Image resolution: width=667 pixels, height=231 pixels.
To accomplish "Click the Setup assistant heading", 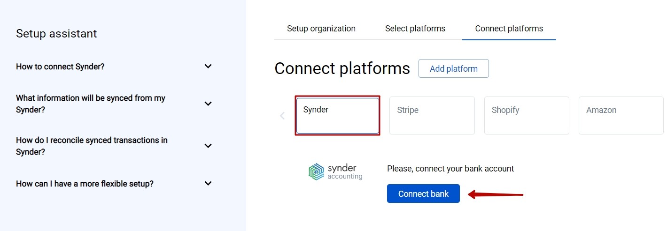I will (56, 34).
